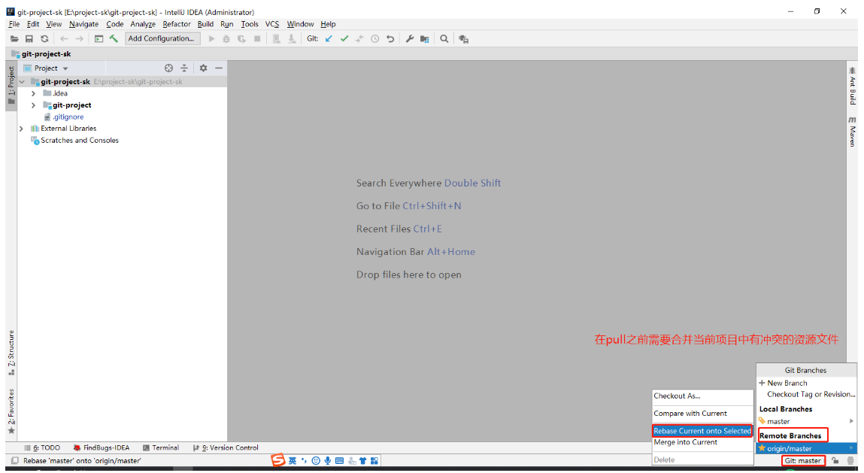Click the Run play icon
The width and height of the screenshot is (864, 473).
tap(211, 38)
